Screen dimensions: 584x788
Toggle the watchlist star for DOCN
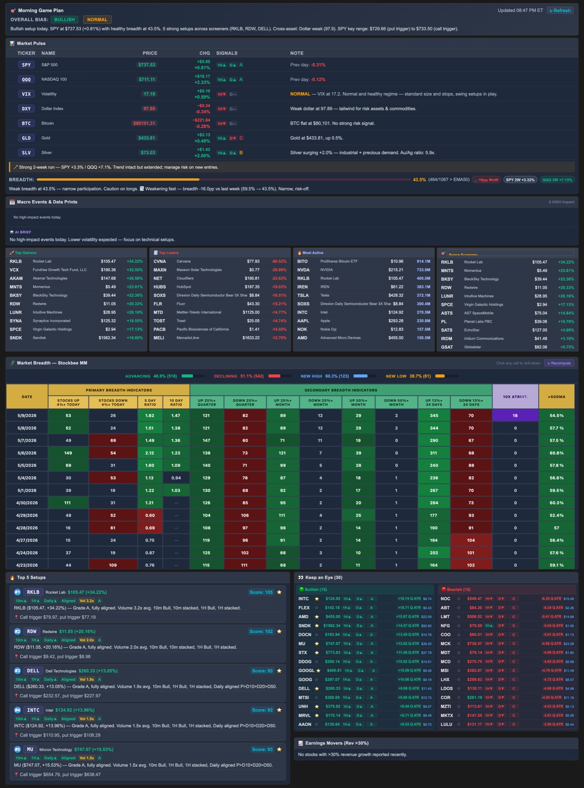coord(317,634)
